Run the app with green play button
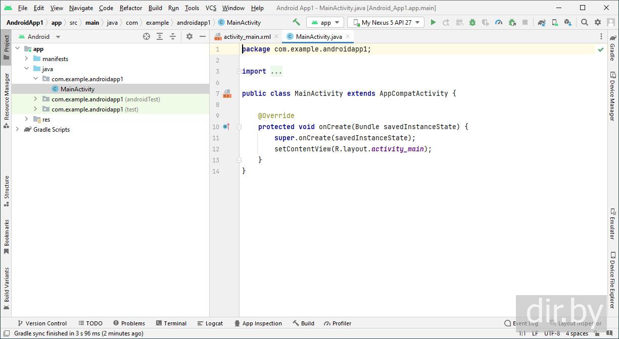 tap(433, 22)
